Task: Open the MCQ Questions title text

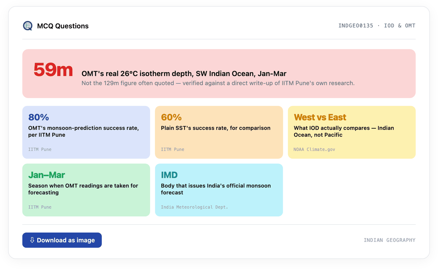Action: 63,26
